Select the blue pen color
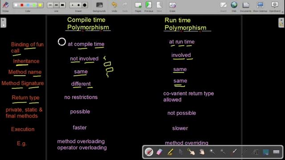 28,5
